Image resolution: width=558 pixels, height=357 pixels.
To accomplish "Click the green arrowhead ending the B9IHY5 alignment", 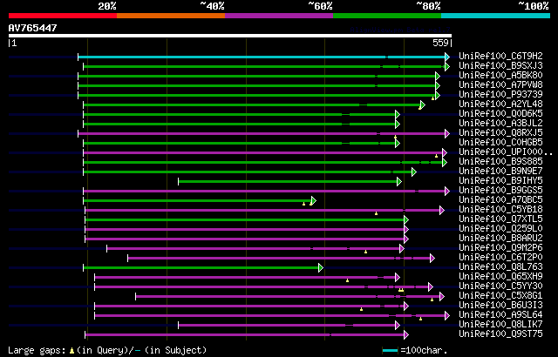I will click(x=399, y=181).
